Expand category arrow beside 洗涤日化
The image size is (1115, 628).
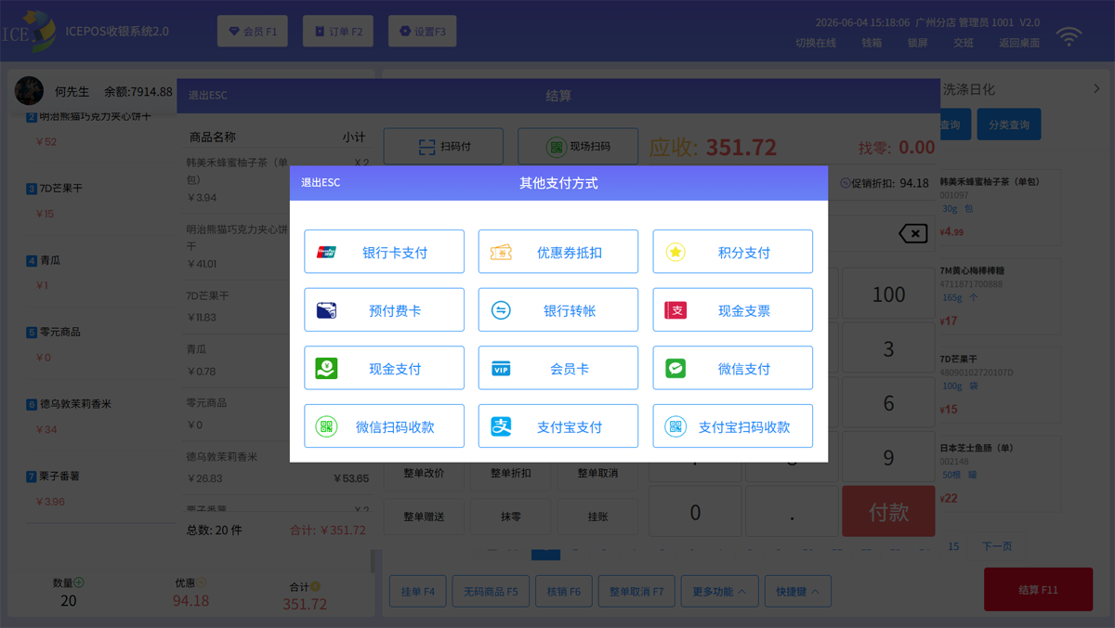pos(1096,89)
